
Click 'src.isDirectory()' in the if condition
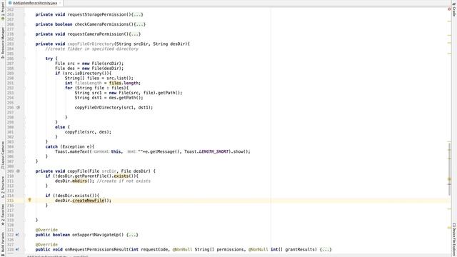(87, 73)
